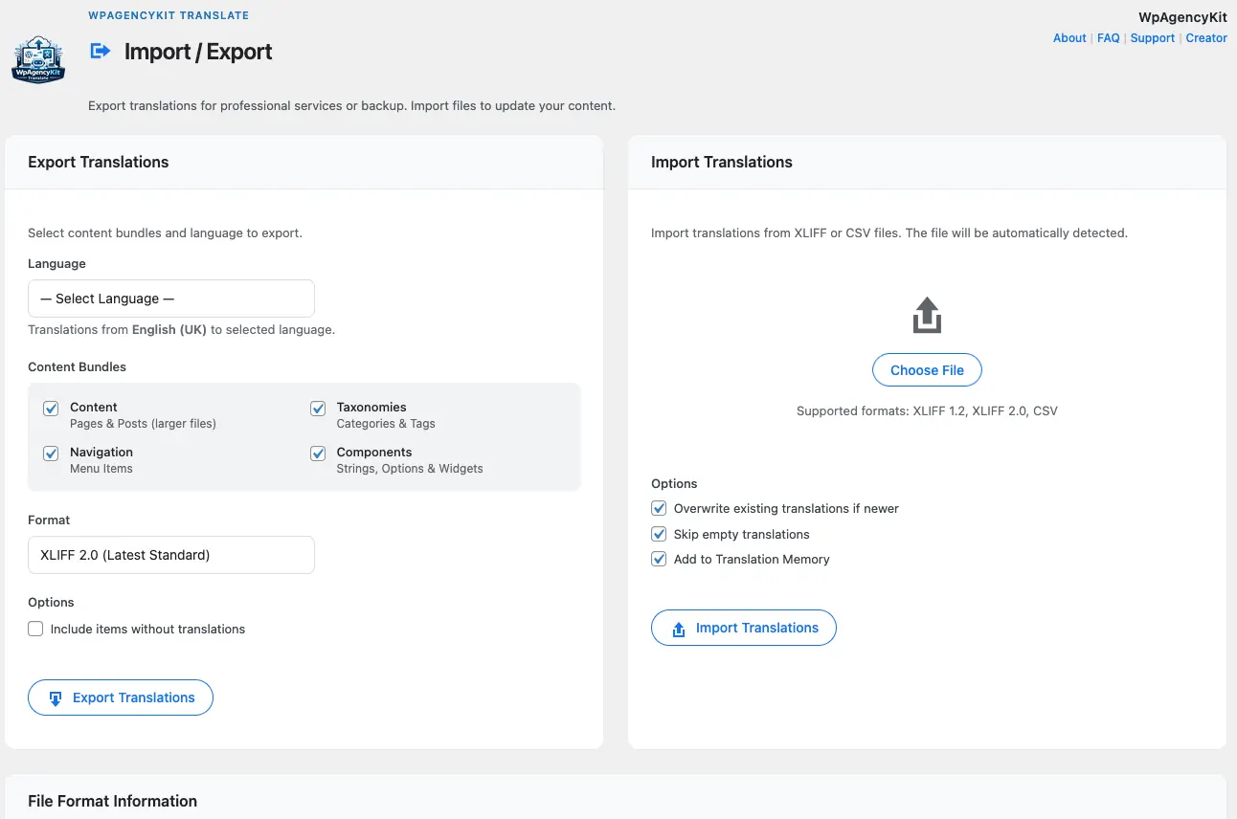This screenshot has height=819, width=1237.
Task: Toggle Skip empty translations option
Action: coord(659,534)
